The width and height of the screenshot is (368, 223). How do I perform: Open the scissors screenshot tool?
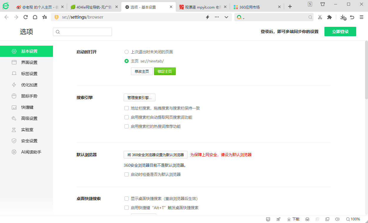tap(320, 17)
